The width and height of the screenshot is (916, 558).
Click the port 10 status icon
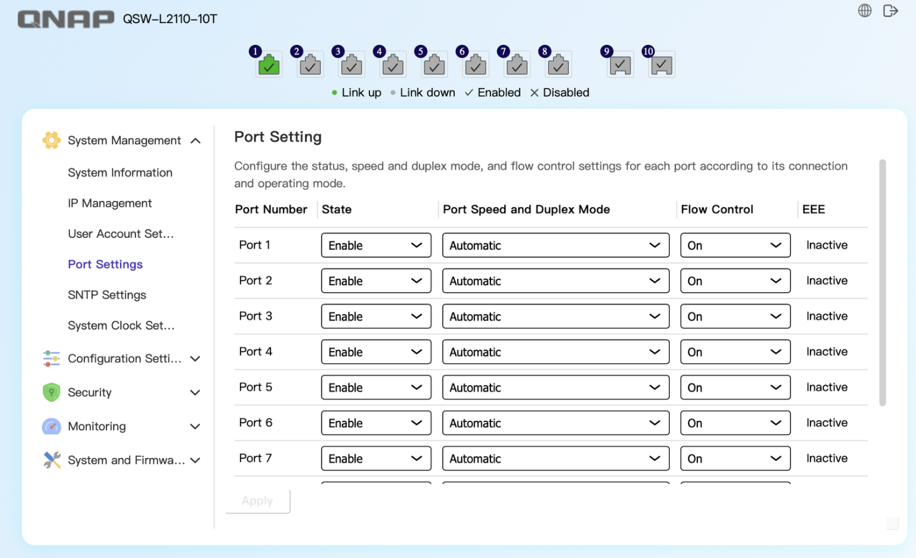(x=661, y=65)
